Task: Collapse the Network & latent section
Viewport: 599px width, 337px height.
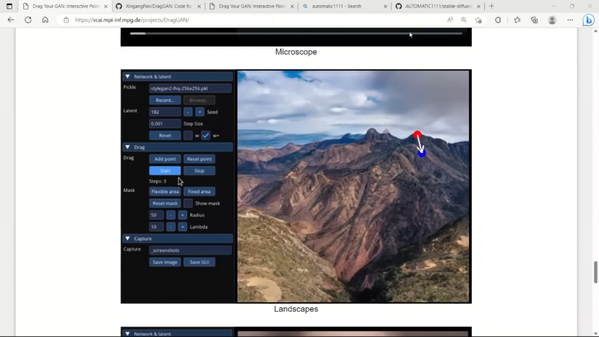Action: [x=128, y=77]
